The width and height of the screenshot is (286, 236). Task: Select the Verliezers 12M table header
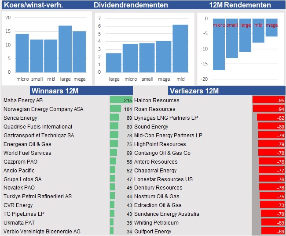tap(194, 91)
